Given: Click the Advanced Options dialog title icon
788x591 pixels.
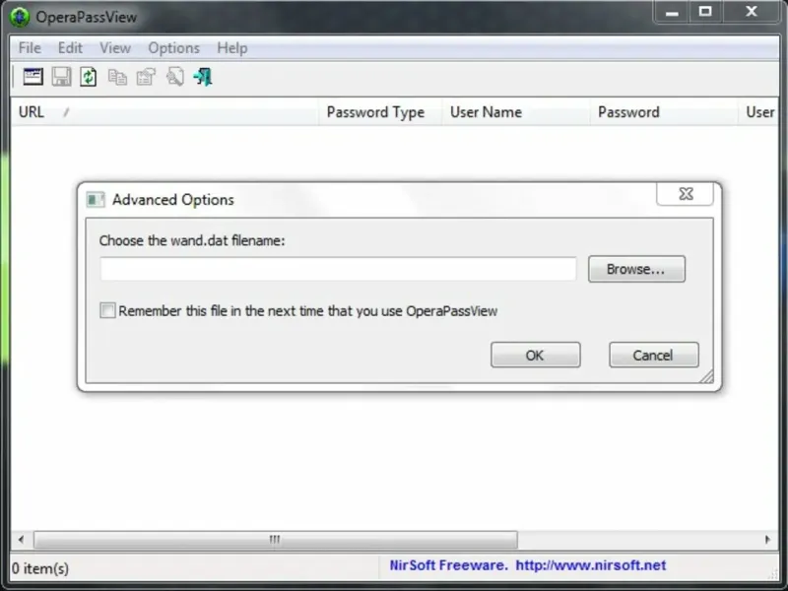Looking at the screenshot, I should pyautogui.click(x=95, y=200).
